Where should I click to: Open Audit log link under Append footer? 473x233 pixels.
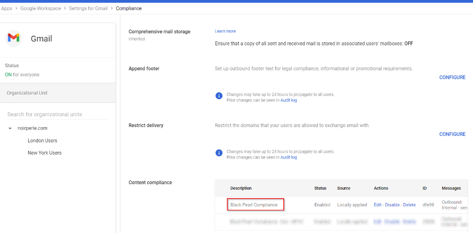(x=289, y=100)
